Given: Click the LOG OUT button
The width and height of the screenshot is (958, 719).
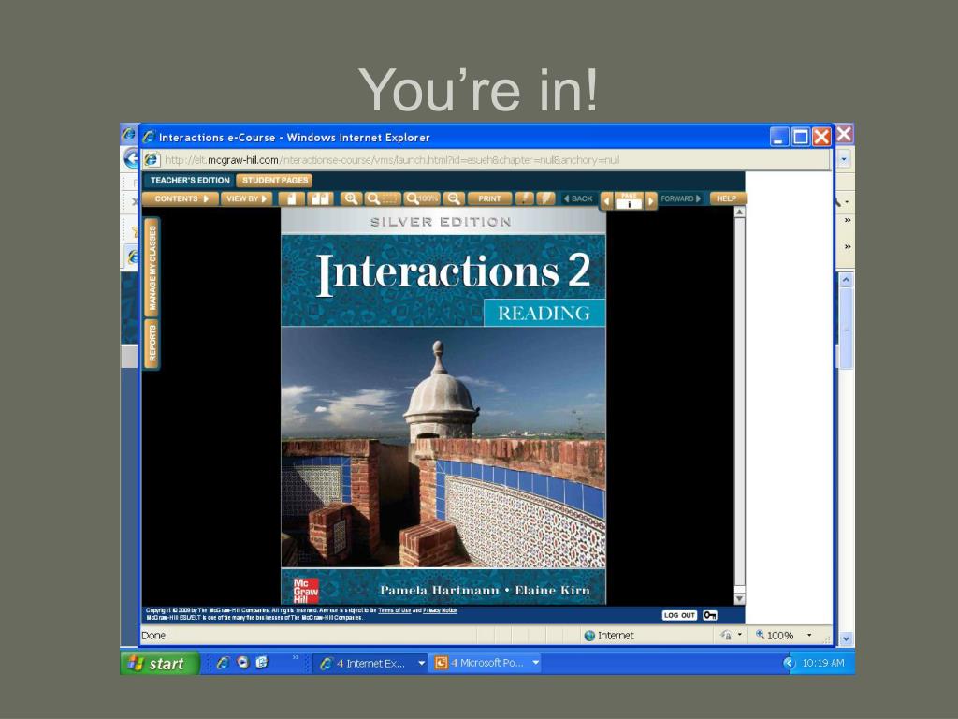Looking at the screenshot, I should (x=679, y=615).
